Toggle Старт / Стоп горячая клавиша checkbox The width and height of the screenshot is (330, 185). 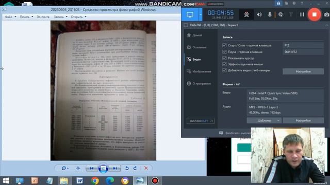point(224,45)
